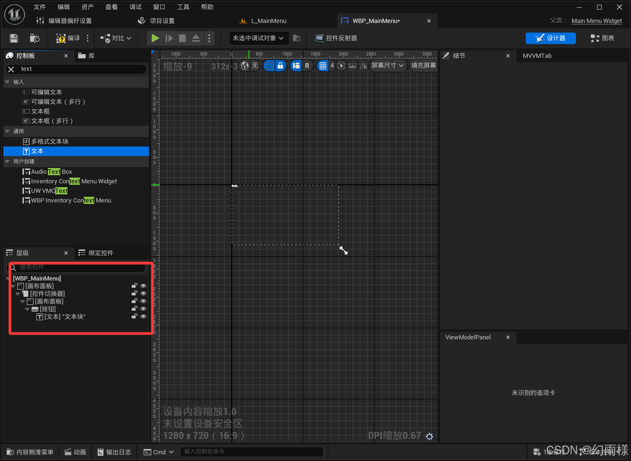This screenshot has height=461, width=631.
Task: Compile the widget blueprint (编译)
Action: pos(68,38)
